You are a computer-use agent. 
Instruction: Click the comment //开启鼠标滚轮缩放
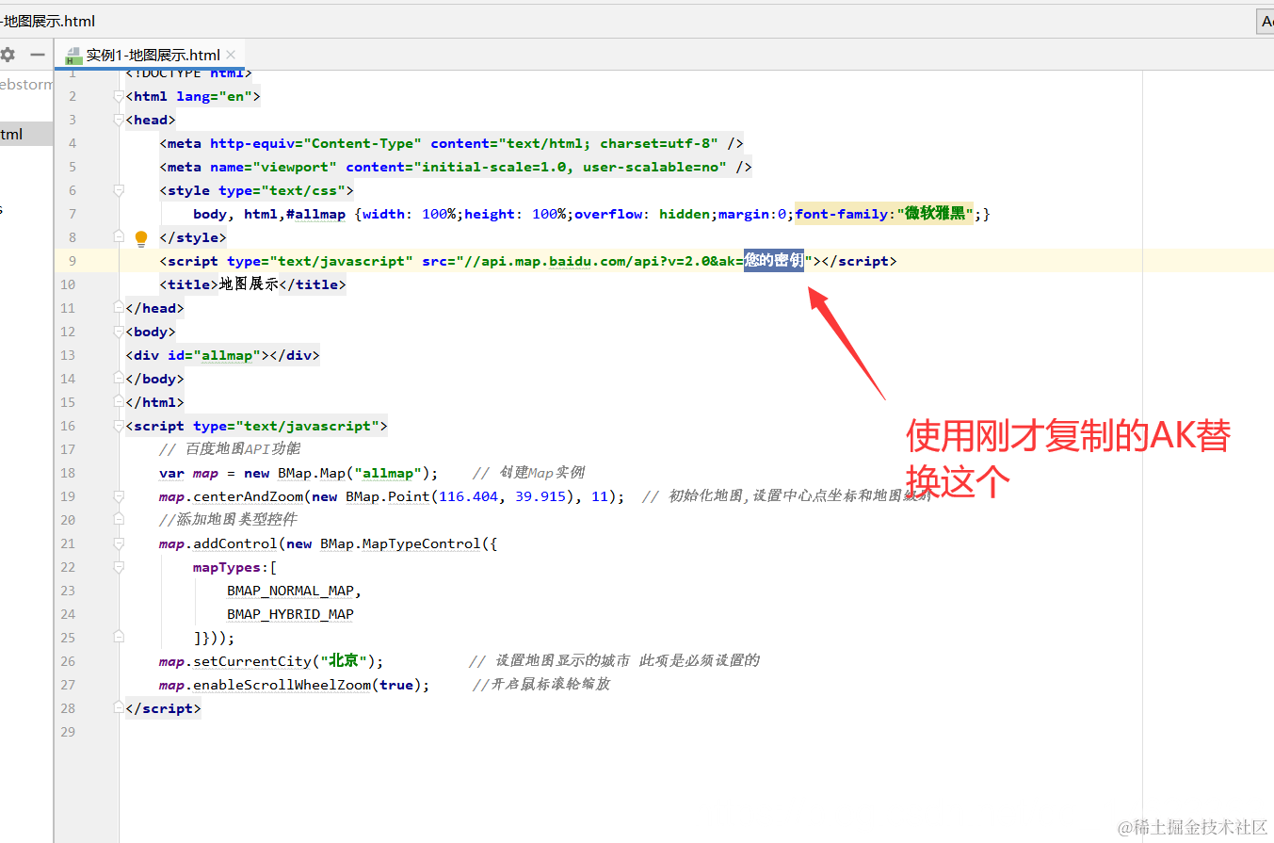(541, 685)
